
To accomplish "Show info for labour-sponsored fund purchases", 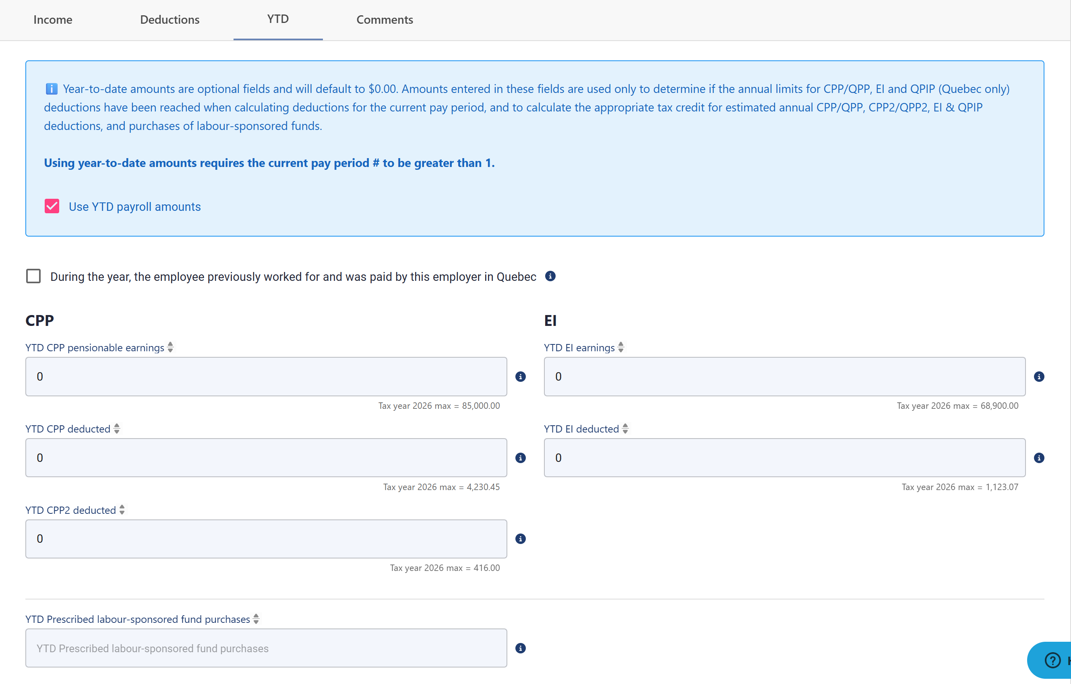I will pos(520,648).
